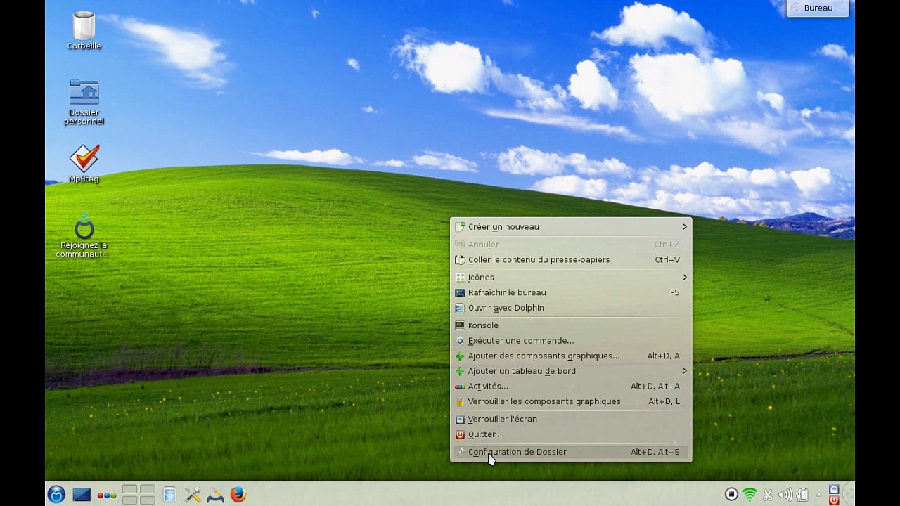The image size is (900, 506).
Task: Choose Coller le contenu du presse-papiers
Action: click(570, 259)
